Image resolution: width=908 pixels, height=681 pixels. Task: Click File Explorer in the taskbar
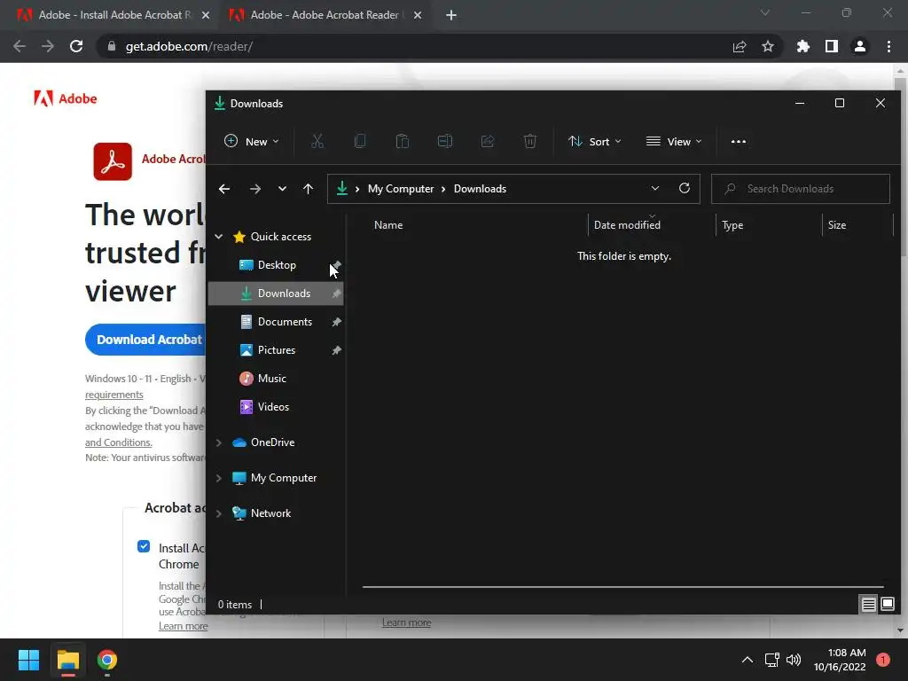(67, 660)
